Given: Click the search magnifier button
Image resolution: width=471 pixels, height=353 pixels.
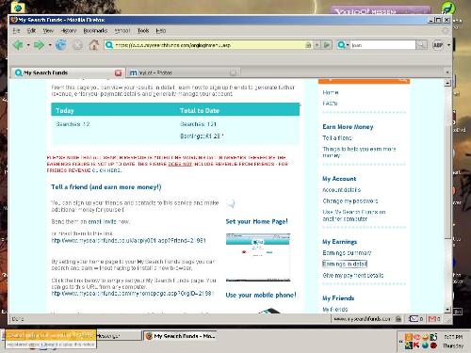Looking at the screenshot, I should [x=421, y=45].
